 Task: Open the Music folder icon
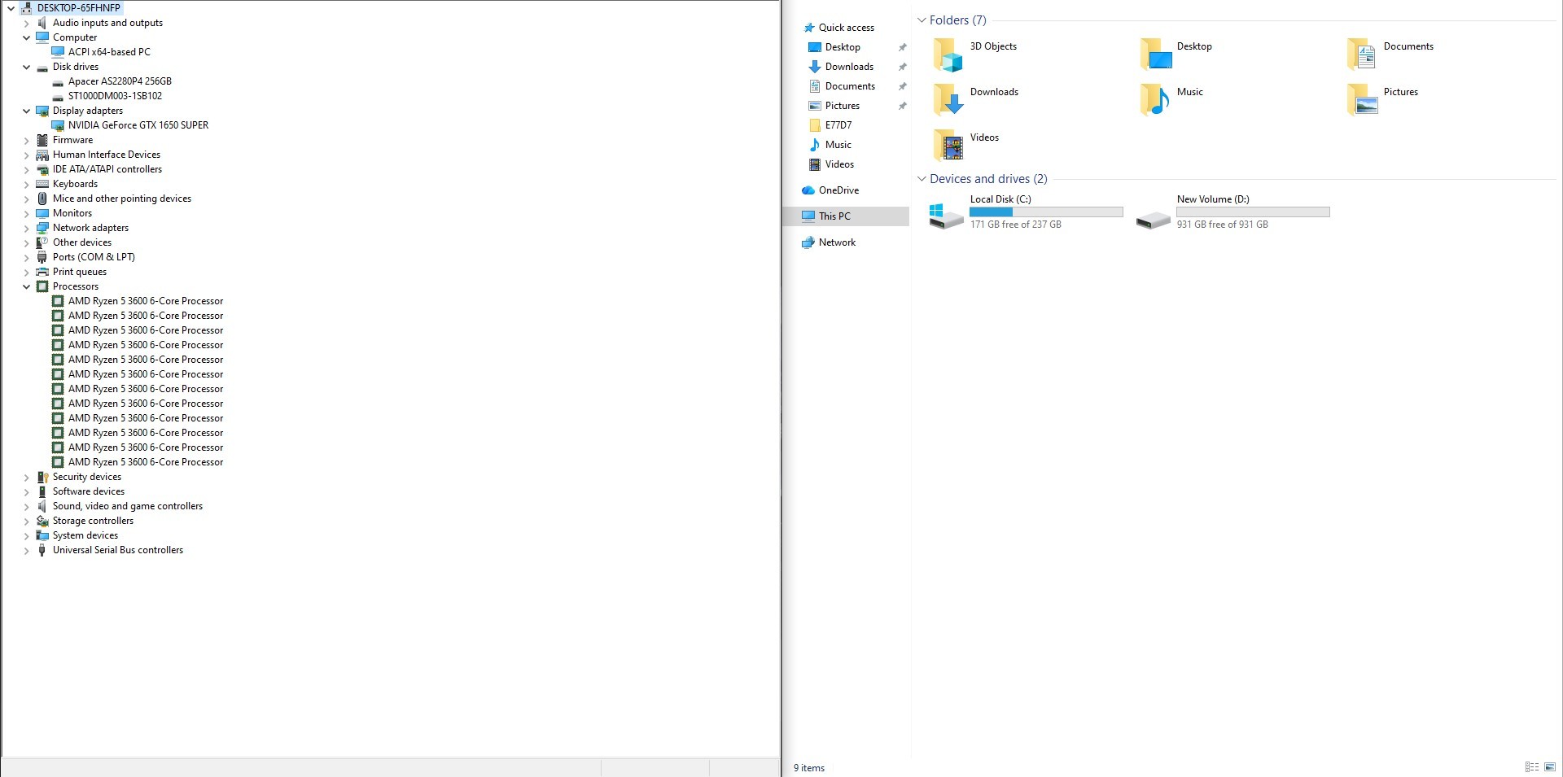tap(1154, 101)
